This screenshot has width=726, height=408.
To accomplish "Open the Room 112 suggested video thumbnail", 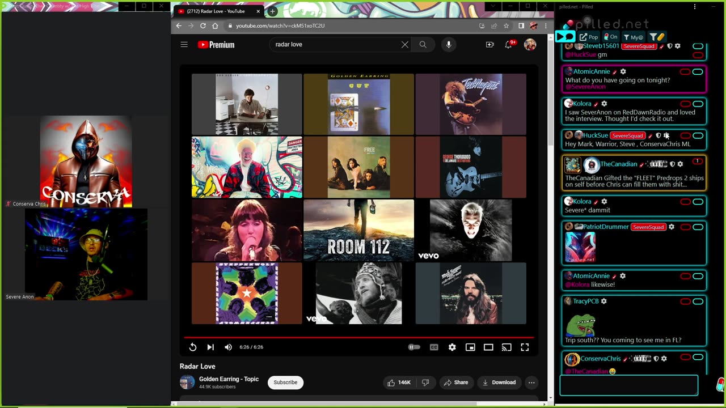I will 358,230.
